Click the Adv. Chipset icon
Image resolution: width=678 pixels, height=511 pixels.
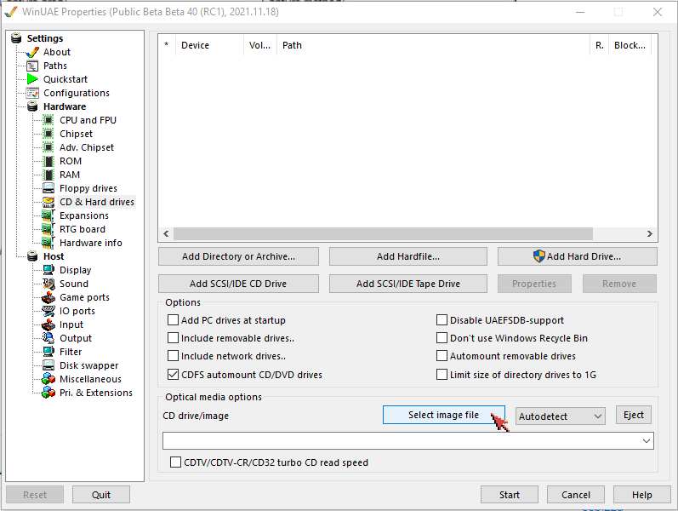(x=48, y=147)
